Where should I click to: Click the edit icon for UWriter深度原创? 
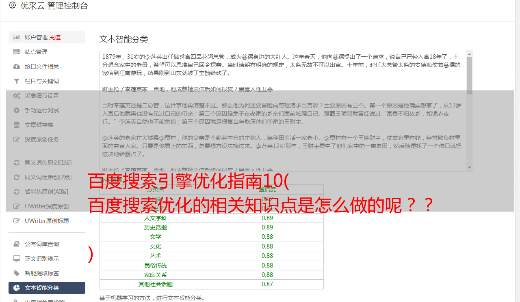[x=17, y=206]
